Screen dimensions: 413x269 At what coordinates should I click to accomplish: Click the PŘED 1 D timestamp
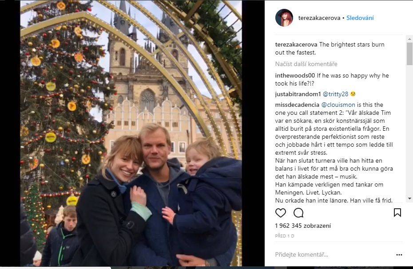(x=285, y=236)
